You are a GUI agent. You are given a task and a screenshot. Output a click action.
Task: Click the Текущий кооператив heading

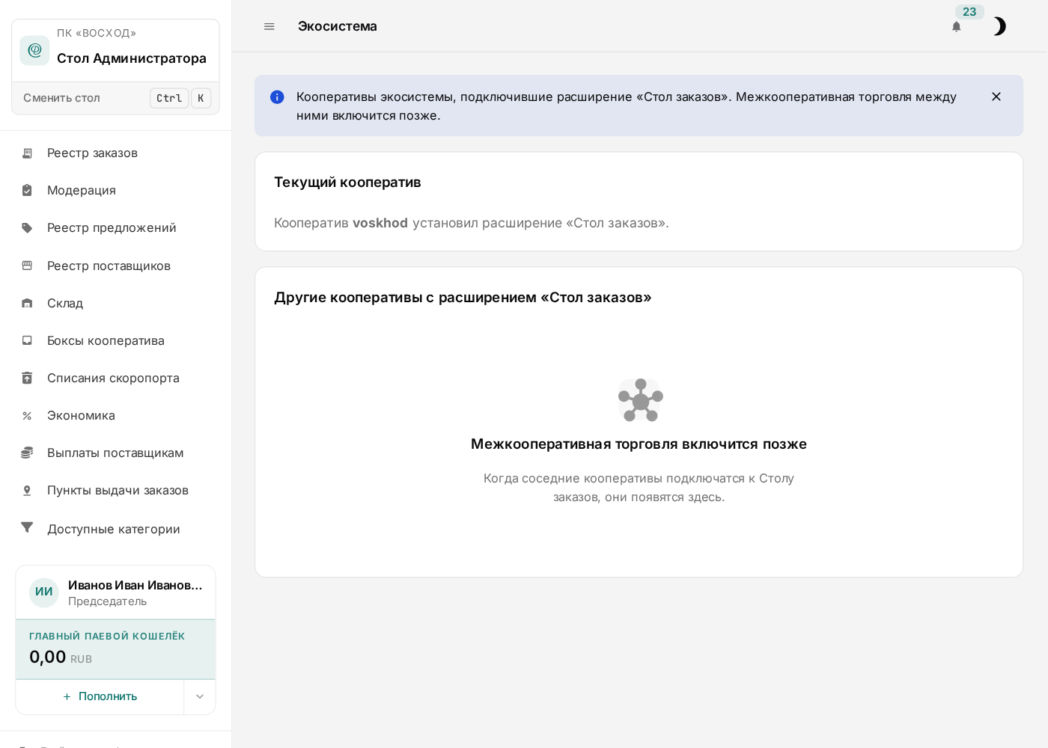click(x=347, y=183)
